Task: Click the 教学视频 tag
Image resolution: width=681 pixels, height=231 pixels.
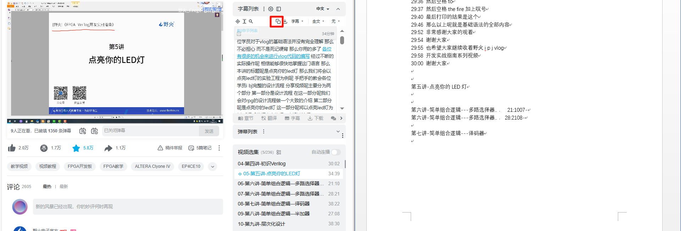Action: point(19,166)
